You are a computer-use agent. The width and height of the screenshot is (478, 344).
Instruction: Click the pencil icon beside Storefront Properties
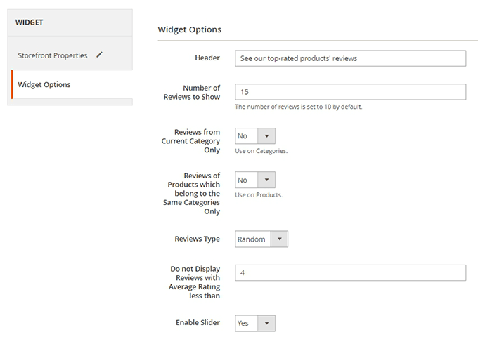pos(99,55)
